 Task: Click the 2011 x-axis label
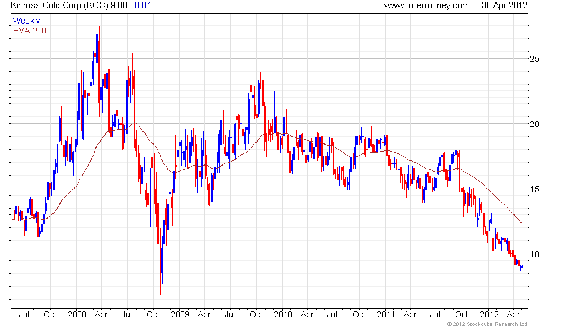[386, 315]
